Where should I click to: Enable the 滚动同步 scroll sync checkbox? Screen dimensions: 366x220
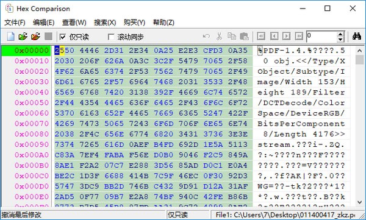pyautogui.click(x=111, y=37)
